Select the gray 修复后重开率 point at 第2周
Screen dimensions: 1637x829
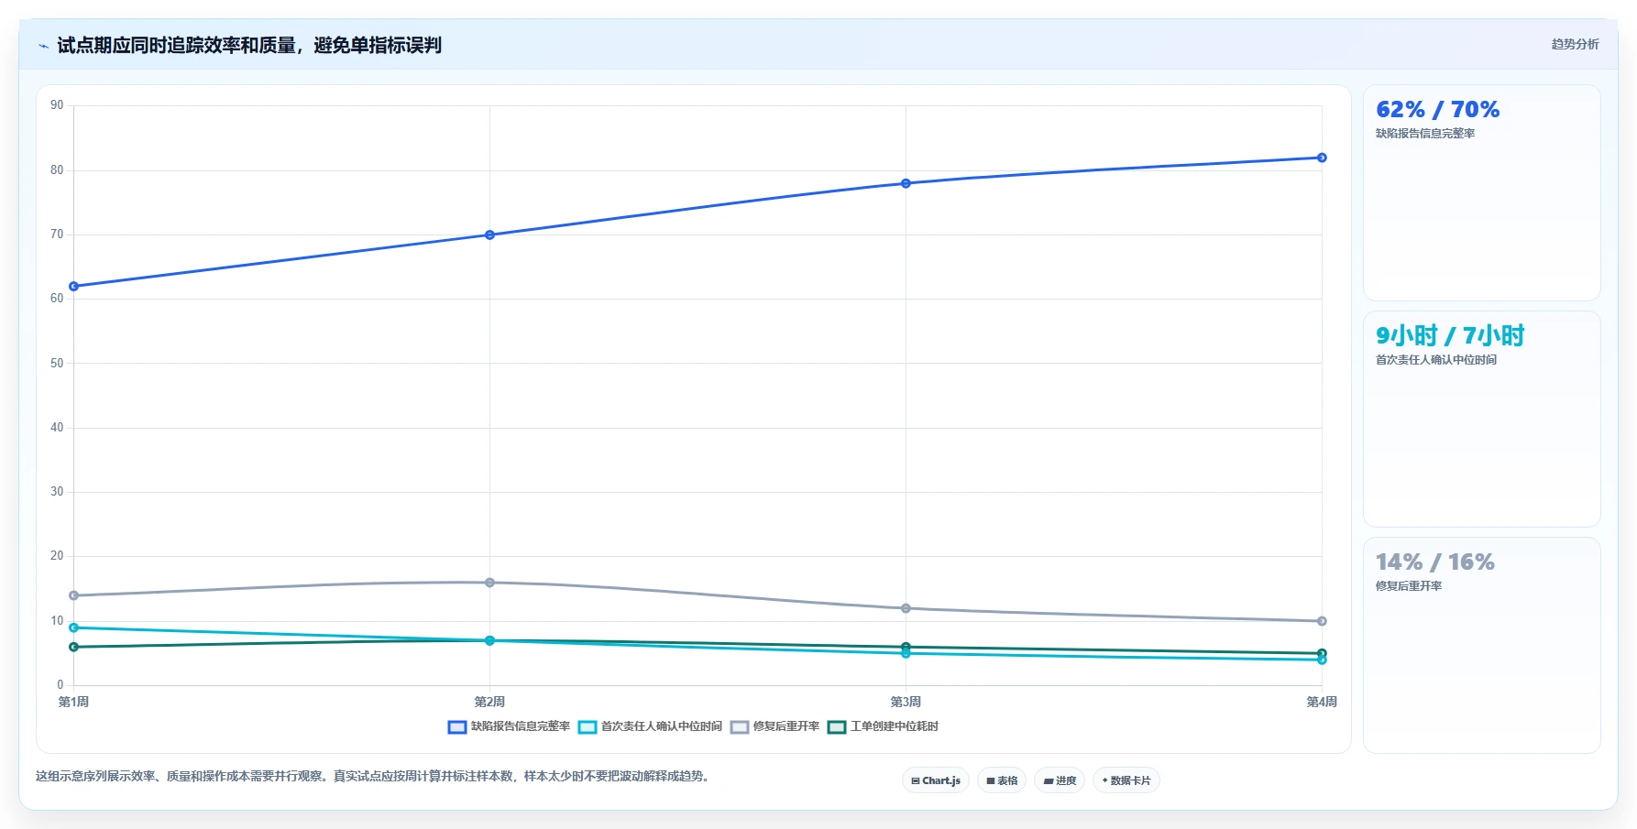489,583
